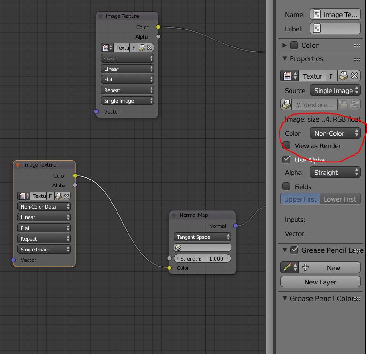Open Non-Color color space dropdown in panel
This screenshot has width=367, height=354.
[x=335, y=133]
